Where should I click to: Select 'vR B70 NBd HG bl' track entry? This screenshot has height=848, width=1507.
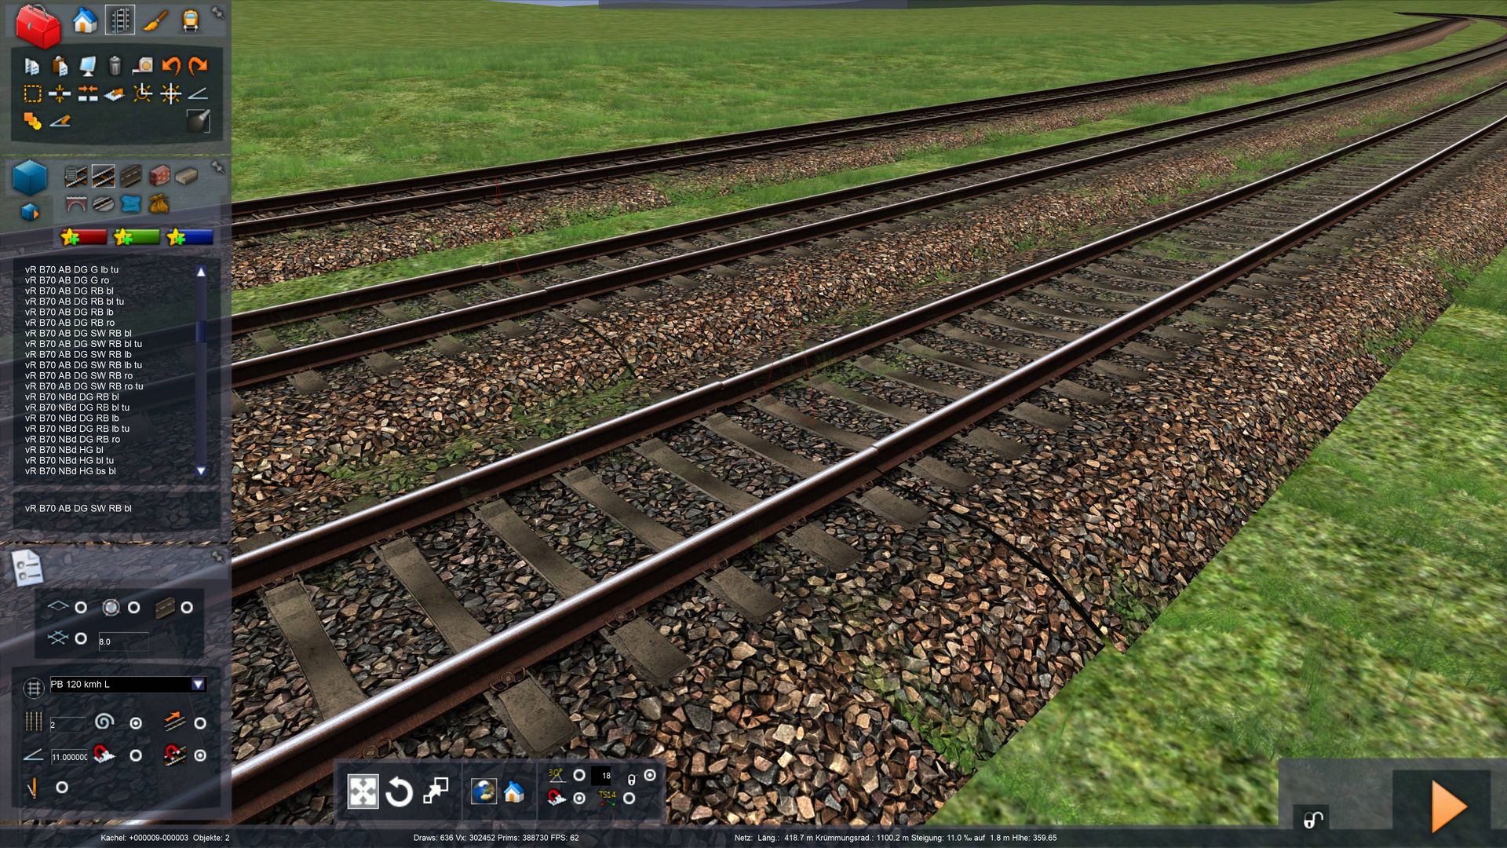(x=64, y=450)
